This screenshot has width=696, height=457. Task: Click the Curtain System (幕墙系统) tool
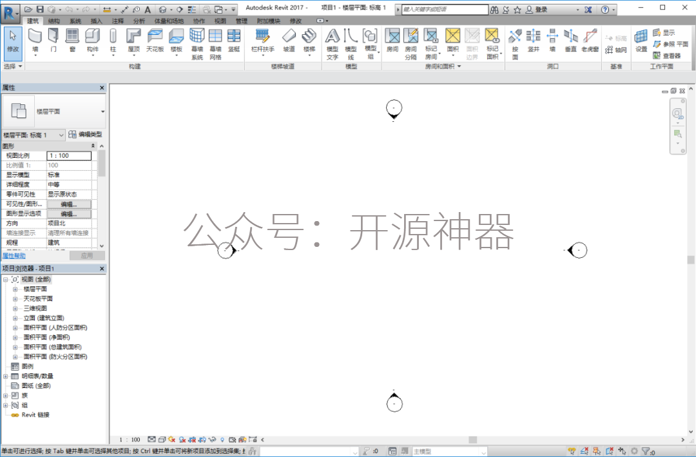point(197,44)
